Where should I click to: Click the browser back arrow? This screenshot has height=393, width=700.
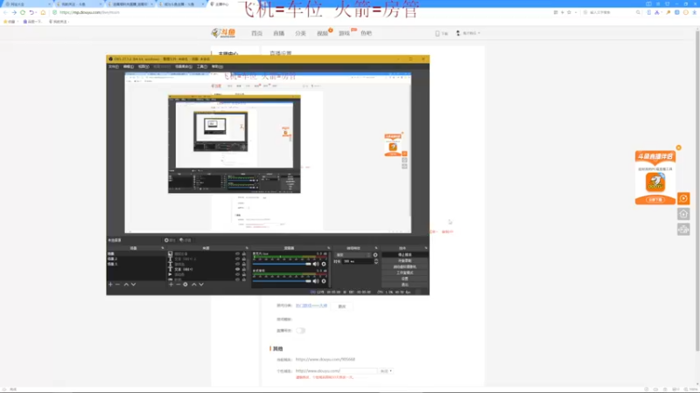pos(5,12)
